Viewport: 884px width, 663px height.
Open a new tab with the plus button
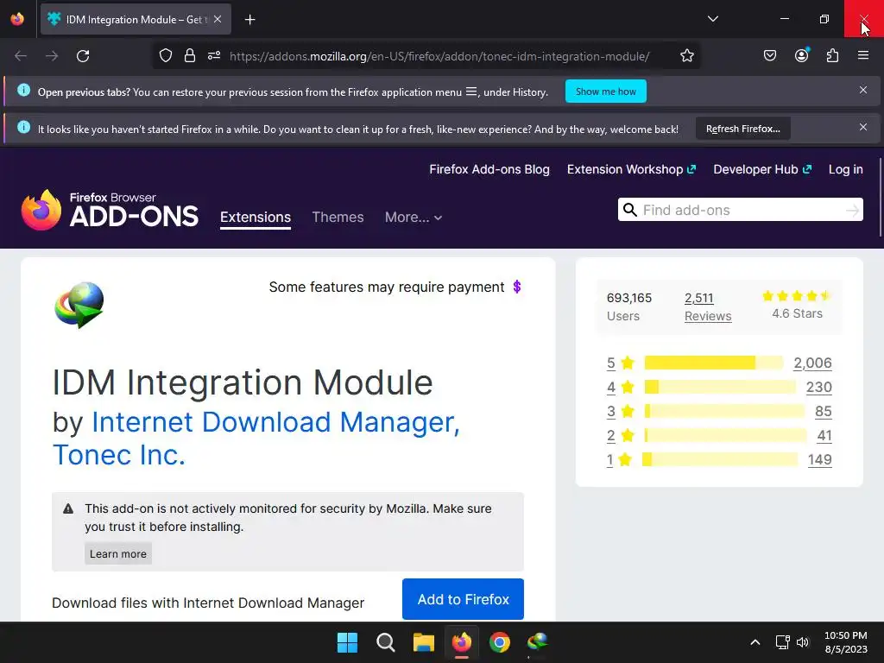point(249,20)
